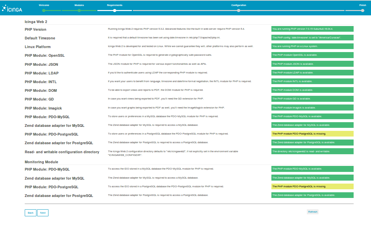Viewport: 371px width, 233px height.
Task: Click the PHP Module: LDAP label
Action: [x=42, y=73]
